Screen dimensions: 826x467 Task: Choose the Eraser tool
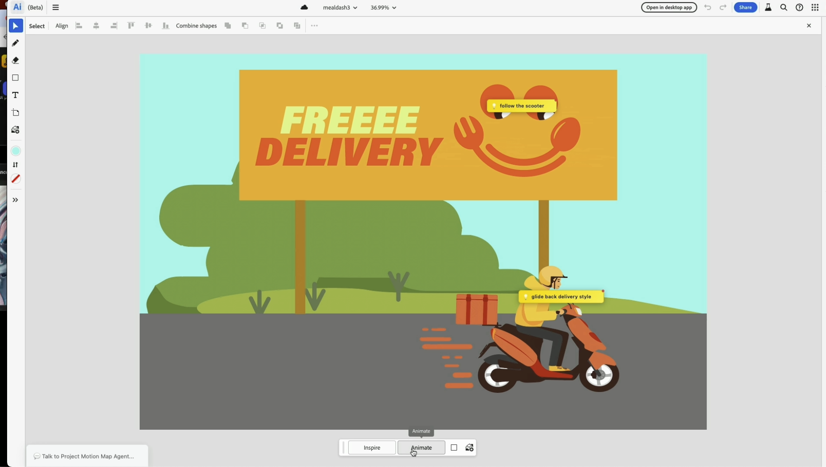[16, 60]
